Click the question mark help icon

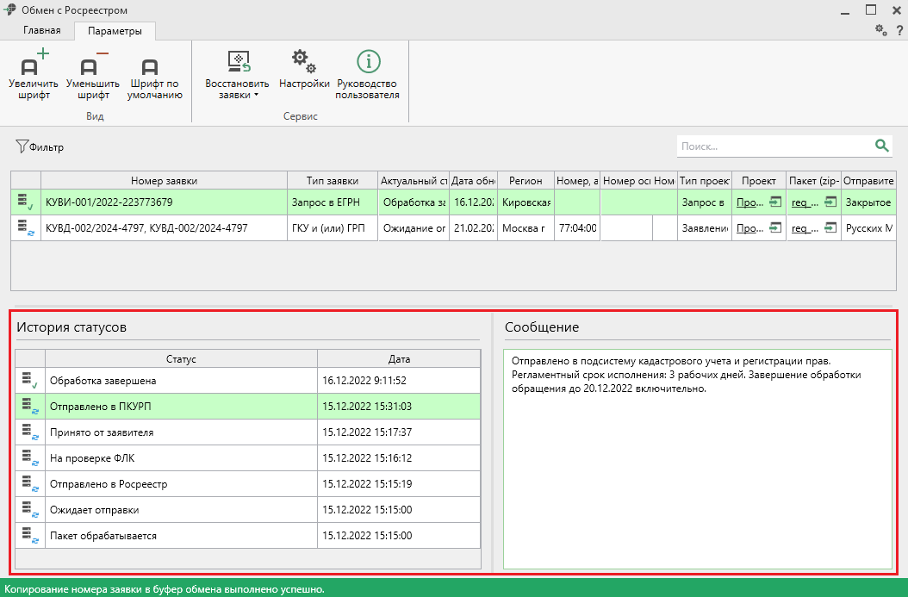coord(899,29)
